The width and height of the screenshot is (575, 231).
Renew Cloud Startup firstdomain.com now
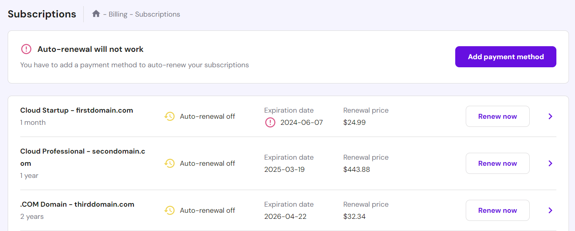click(x=497, y=116)
